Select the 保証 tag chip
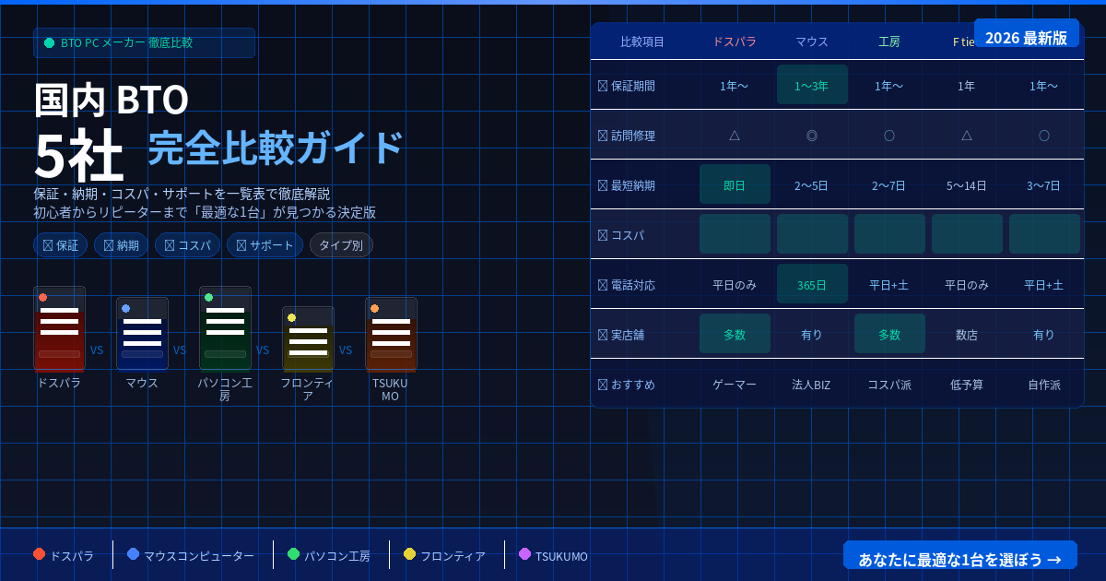Image resolution: width=1106 pixels, height=581 pixels. point(60,245)
